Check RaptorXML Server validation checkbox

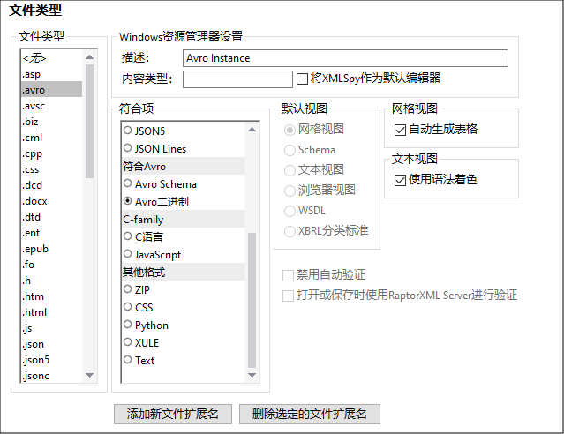(x=288, y=296)
